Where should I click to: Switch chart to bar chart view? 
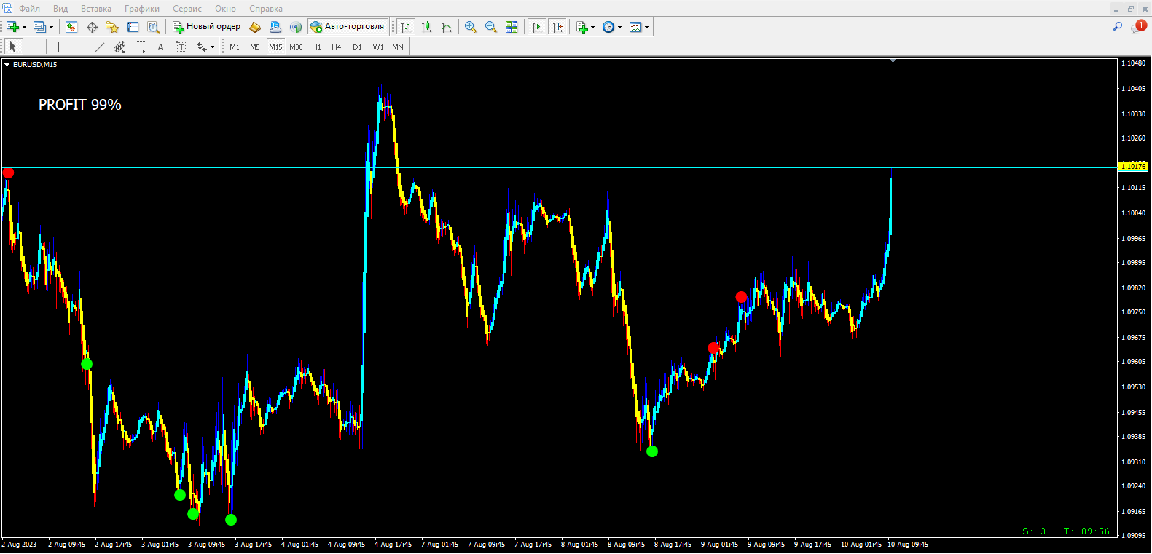pos(406,27)
